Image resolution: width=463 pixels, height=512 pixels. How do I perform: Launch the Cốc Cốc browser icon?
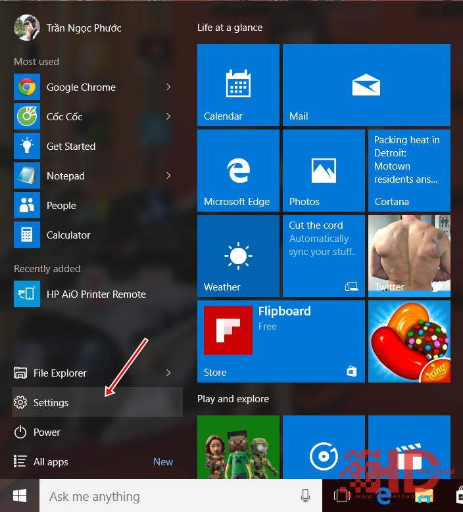[27, 116]
